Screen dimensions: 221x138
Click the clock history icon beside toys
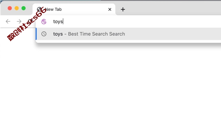coord(44,34)
